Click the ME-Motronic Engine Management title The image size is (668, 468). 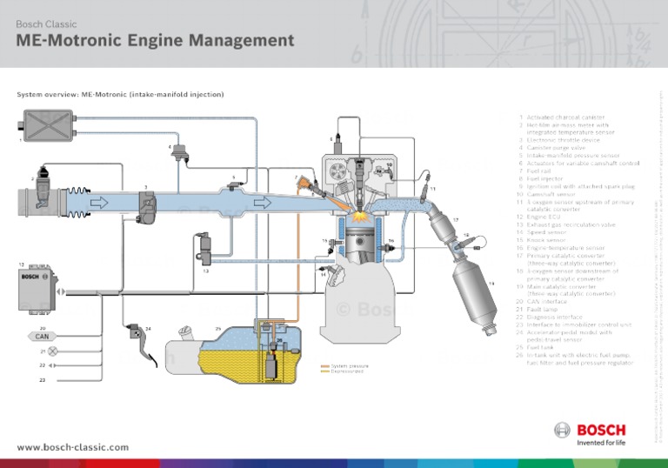tap(155, 41)
